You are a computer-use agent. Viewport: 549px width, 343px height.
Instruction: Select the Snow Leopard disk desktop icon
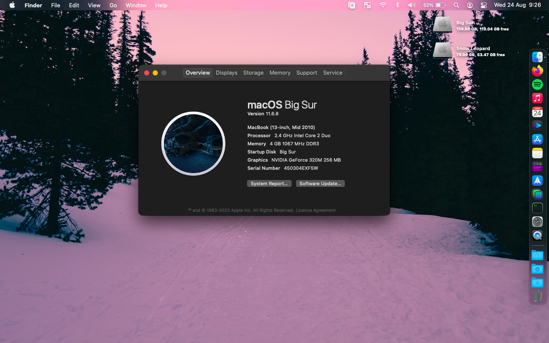coord(443,50)
